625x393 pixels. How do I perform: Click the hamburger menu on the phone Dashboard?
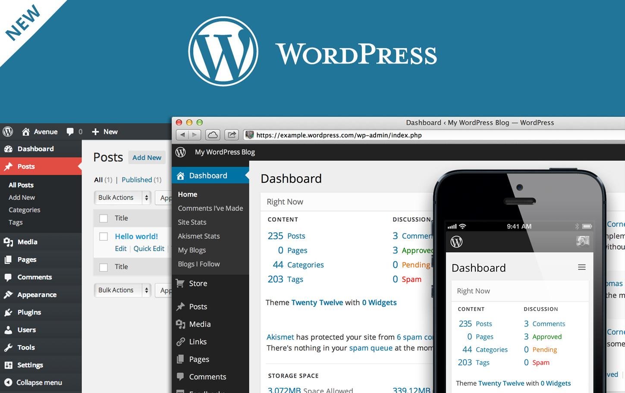[x=582, y=267]
